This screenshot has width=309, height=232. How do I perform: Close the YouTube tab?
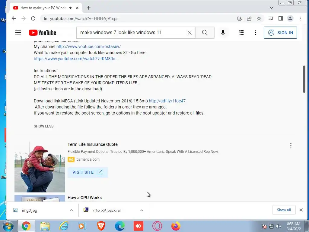point(77,8)
